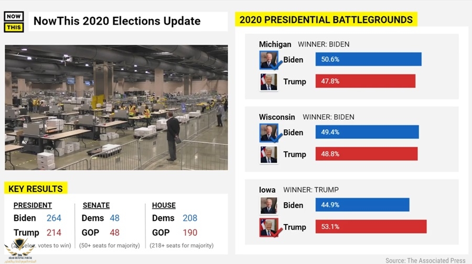This screenshot has height=264, width=472.
Task: Click Trump's checkmarked photo under Iowa
Action: click(269, 227)
